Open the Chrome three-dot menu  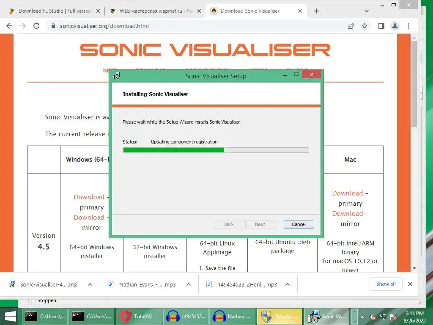(x=409, y=26)
